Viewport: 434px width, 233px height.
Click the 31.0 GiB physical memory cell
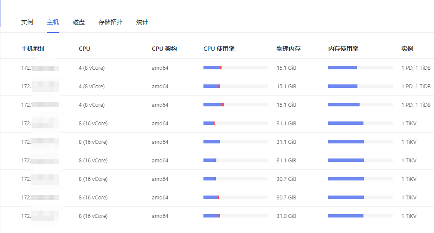(286, 216)
